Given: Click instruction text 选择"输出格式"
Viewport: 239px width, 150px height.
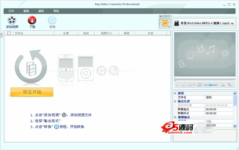Looking at the screenshot, I should [47, 121].
